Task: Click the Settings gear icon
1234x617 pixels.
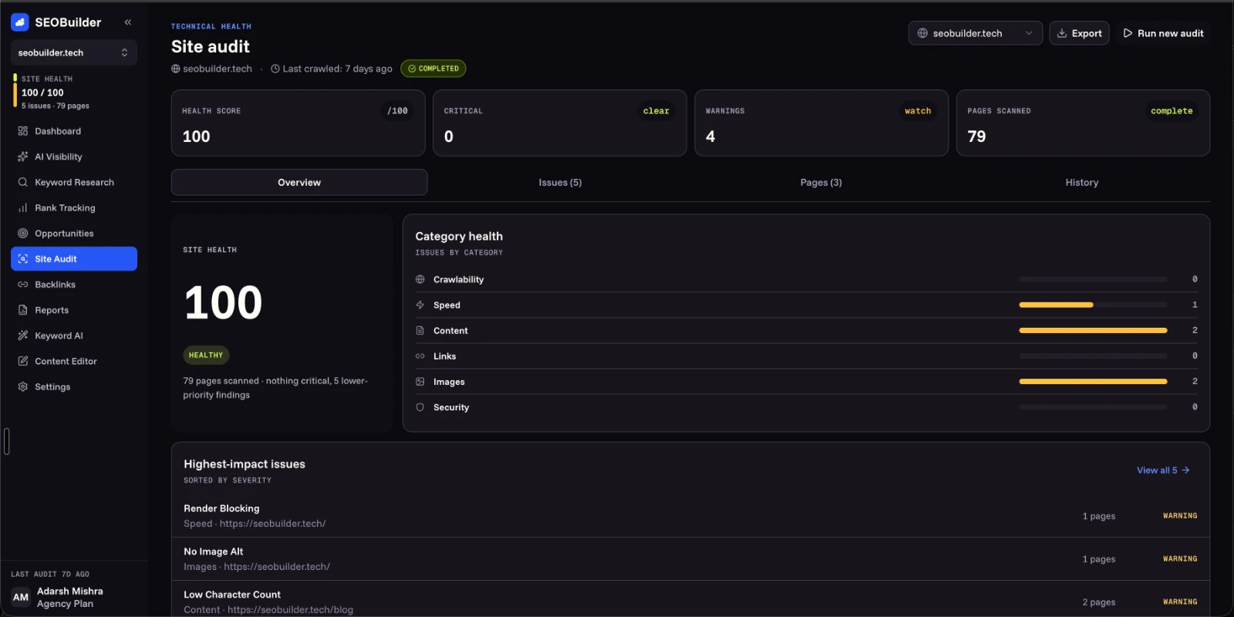Action: click(x=23, y=386)
